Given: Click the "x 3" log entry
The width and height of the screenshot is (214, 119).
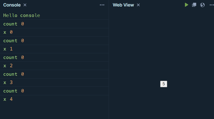Looking at the screenshot, I should click(x=8, y=82).
